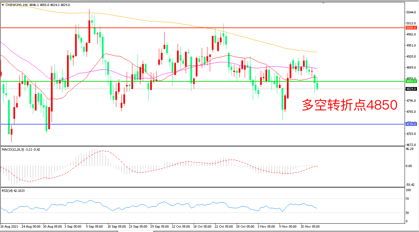The height and width of the screenshot is (232, 419).
Task: Click the gray chart shift triangle marker
Action: [x=323, y=3]
